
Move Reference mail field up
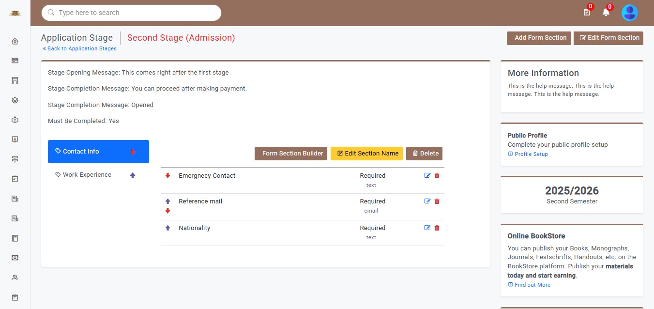pyautogui.click(x=168, y=201)
